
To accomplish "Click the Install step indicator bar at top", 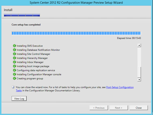I will coord(22,15).
